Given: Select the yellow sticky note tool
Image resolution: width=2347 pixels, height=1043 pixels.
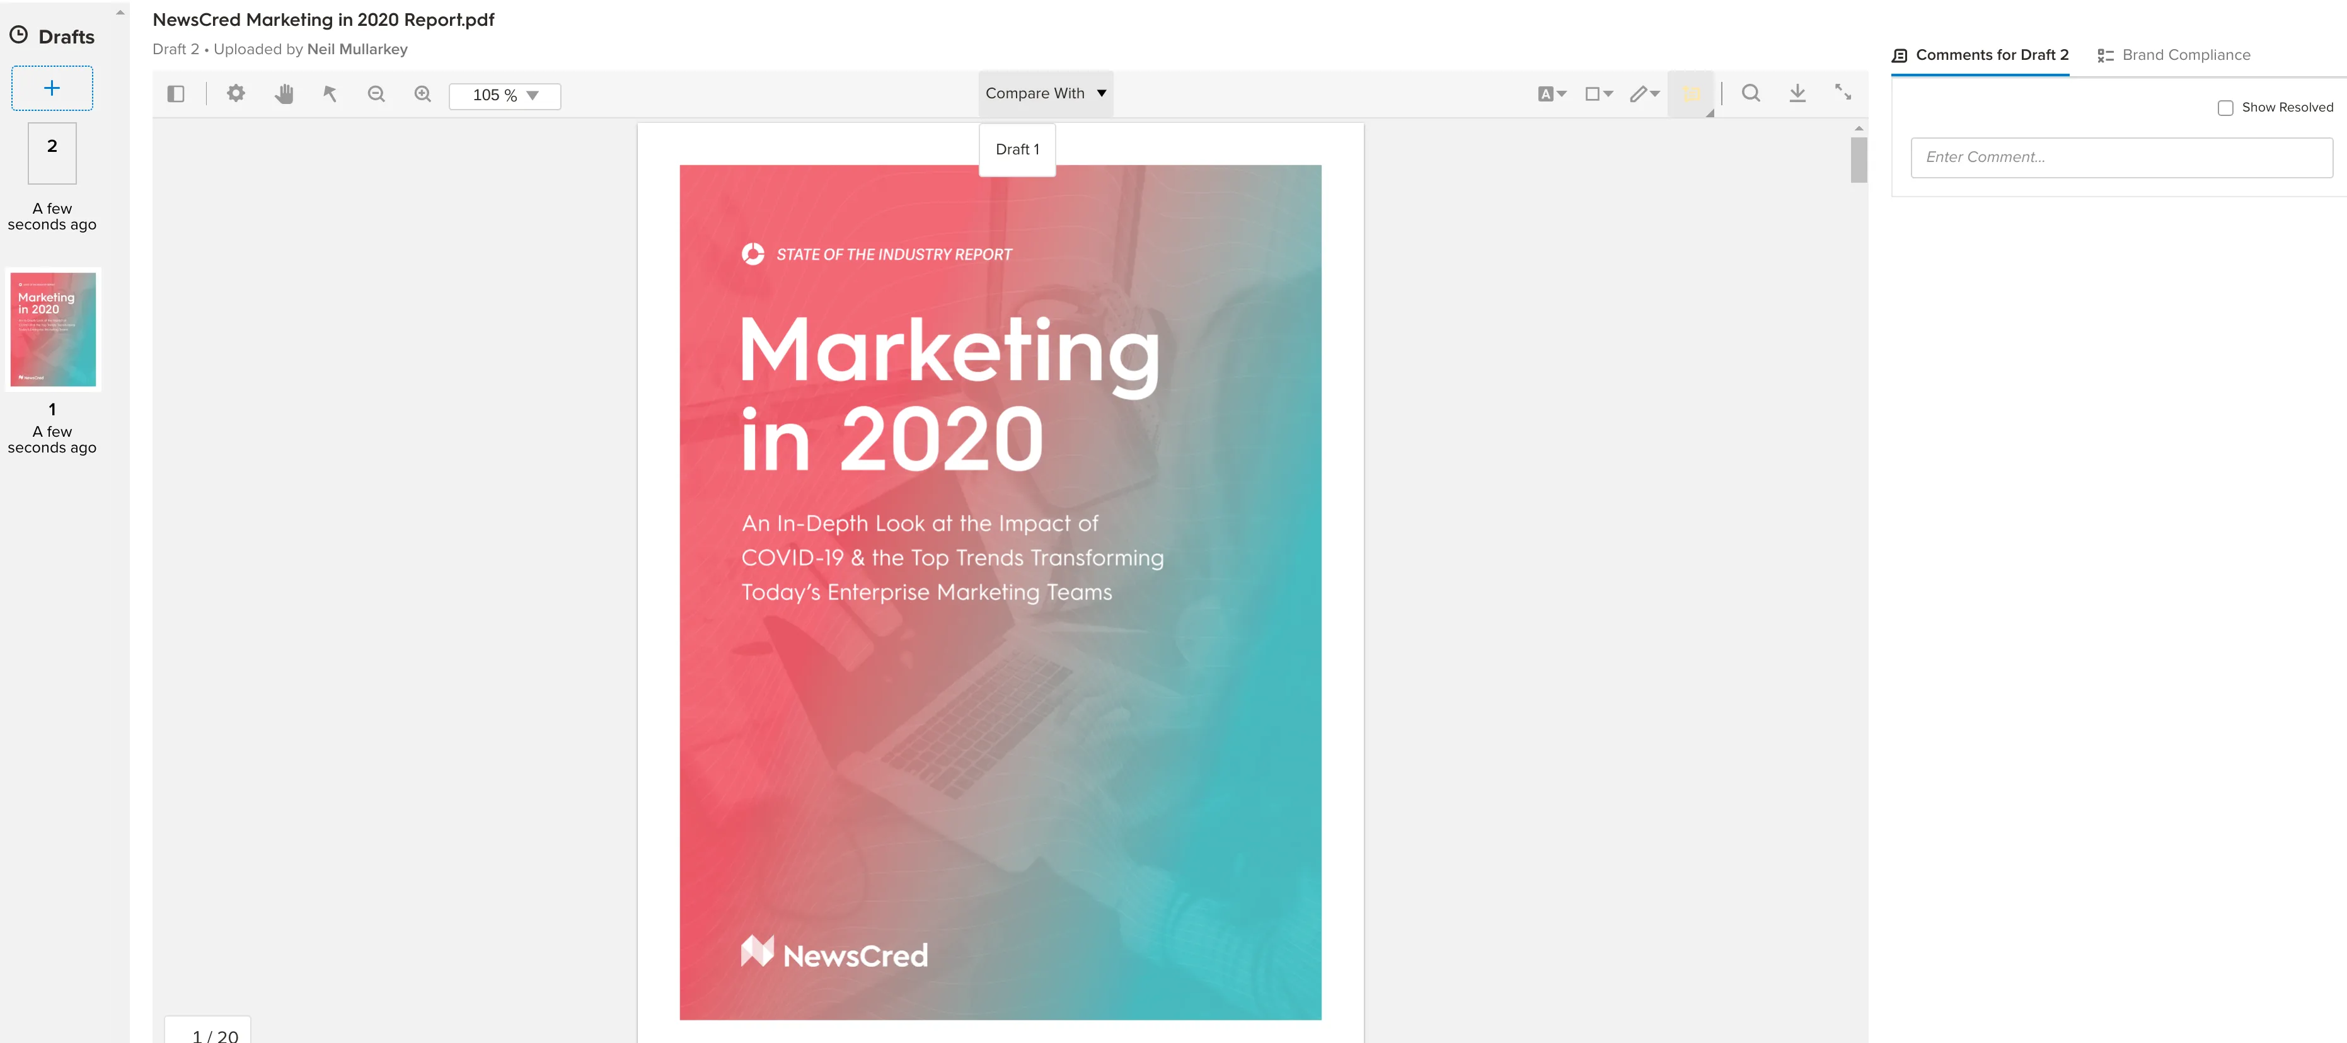Looking at the screenshot, I should click(1691, 94).
